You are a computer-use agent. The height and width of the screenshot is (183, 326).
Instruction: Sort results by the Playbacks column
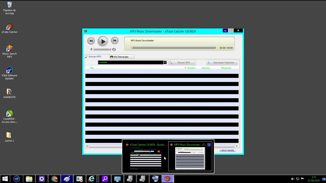(x=226, y=68)
